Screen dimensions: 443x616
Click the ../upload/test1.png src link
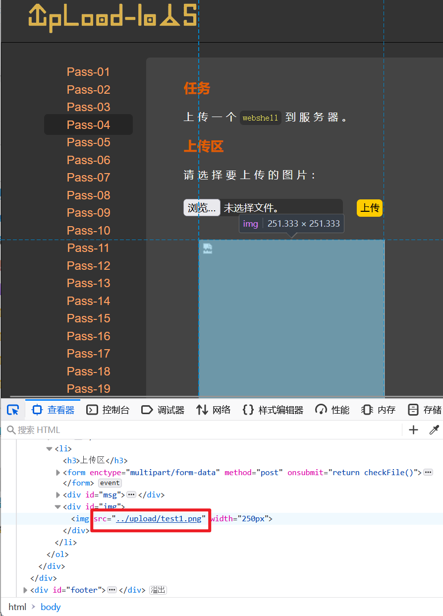point(159,519)
